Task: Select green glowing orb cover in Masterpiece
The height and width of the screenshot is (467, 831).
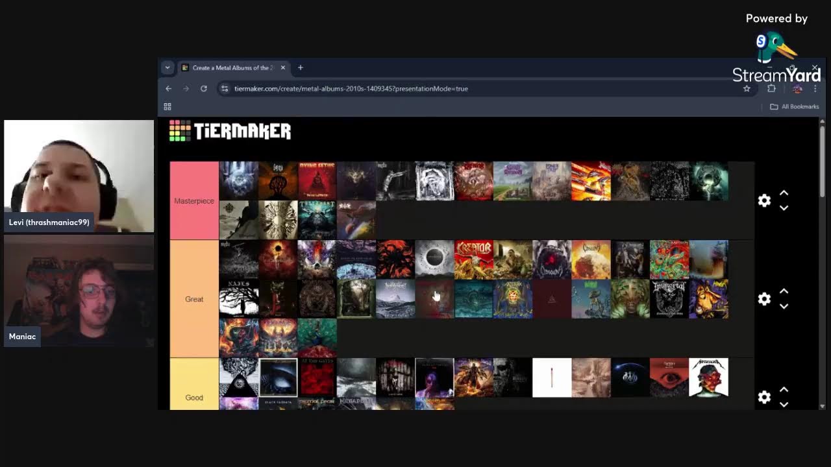Action: [708, 181]
